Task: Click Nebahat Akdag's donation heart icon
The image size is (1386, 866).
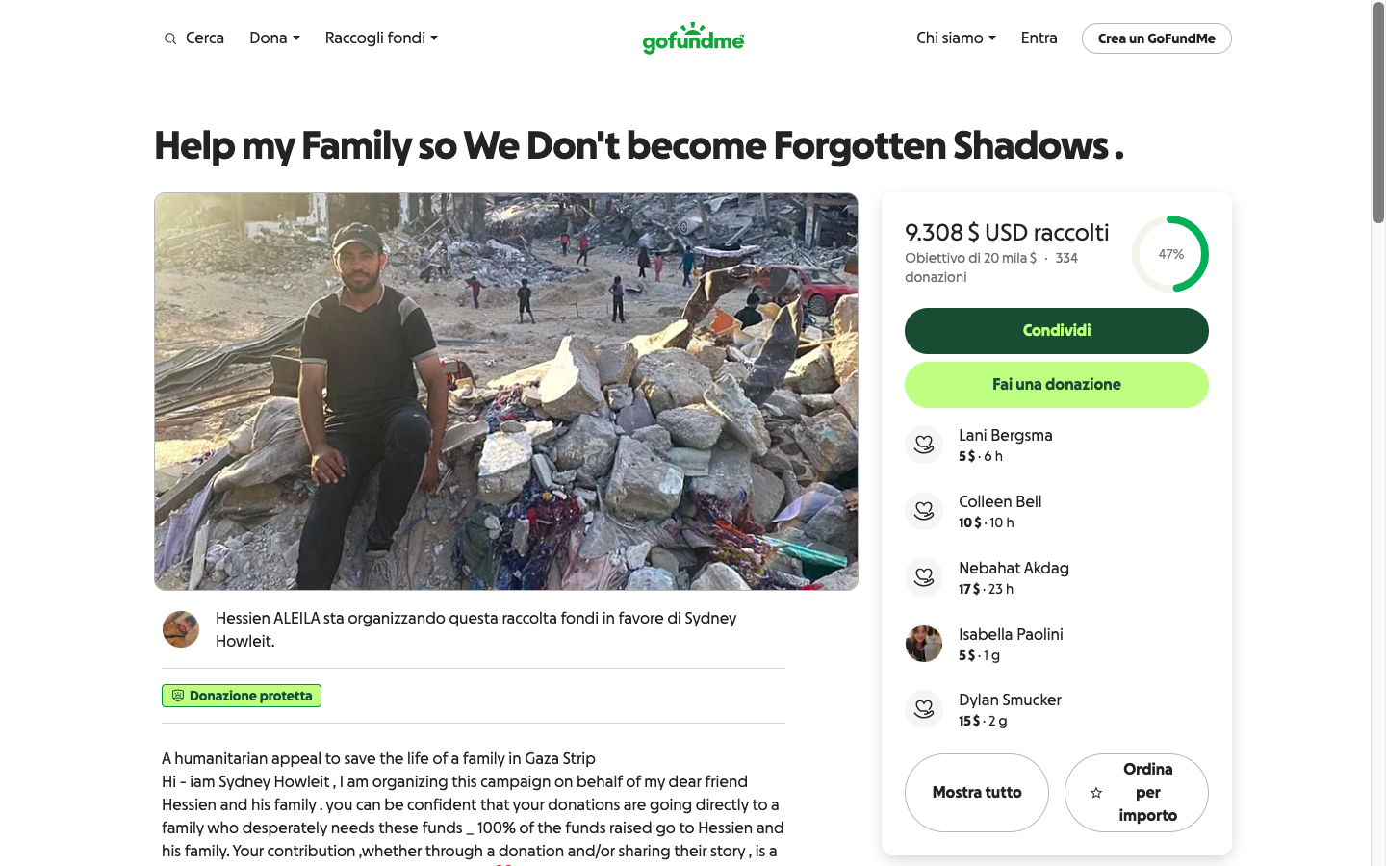Action: pyautogui.click(x=924, y=577)
